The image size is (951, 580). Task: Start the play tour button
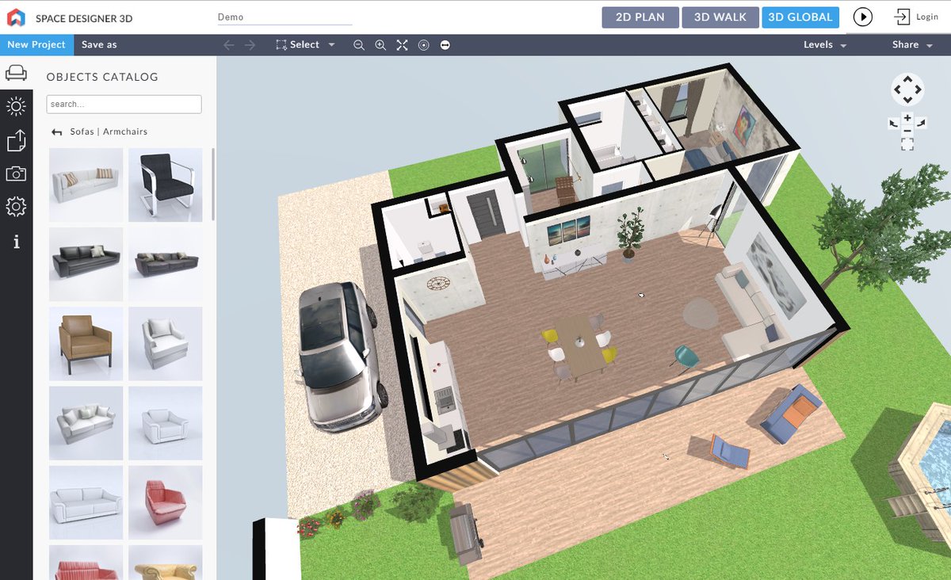coord(863,17)
